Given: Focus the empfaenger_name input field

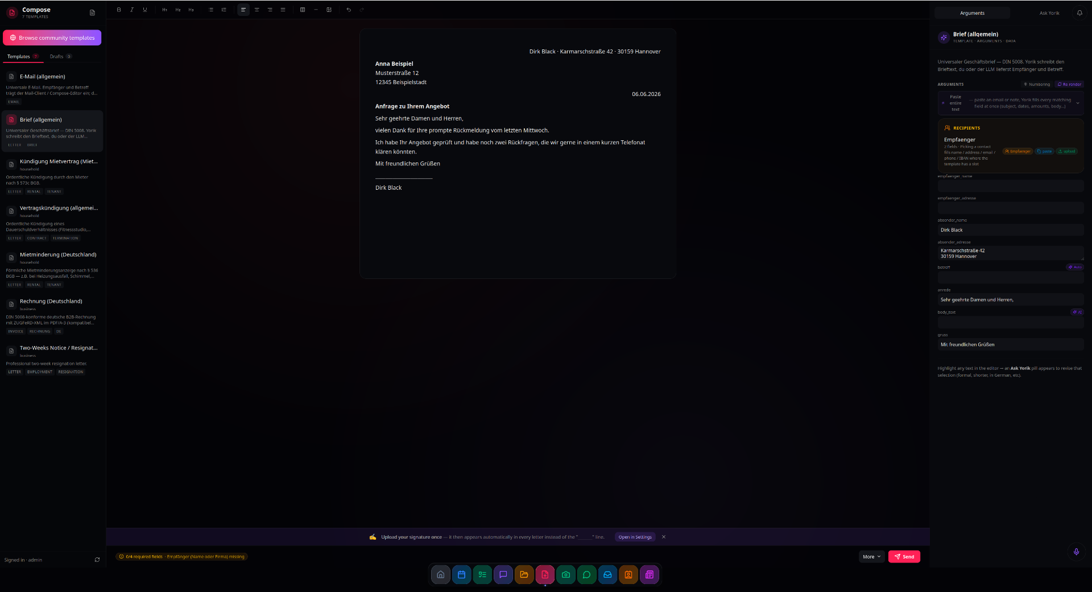Looking at the screenshot, I should coord(1011,186).
